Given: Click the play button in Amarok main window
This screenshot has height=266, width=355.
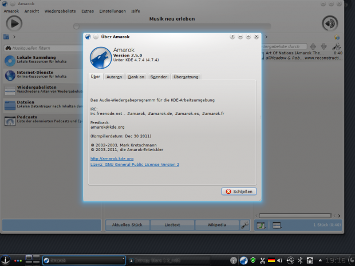Looking at the screenshot, I should pyautogui.click(x=14, y=23).
